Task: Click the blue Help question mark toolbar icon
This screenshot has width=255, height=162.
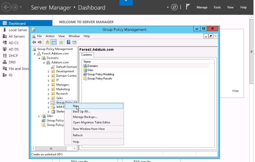Action: (x=69, y=42)
